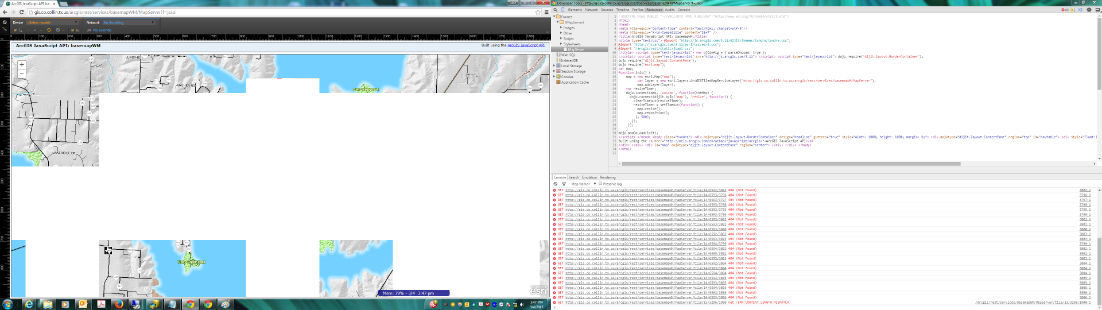Switch to the Profiles tab
The width and height of the screenshot is (1102, 310).
(x=638, y=10)
